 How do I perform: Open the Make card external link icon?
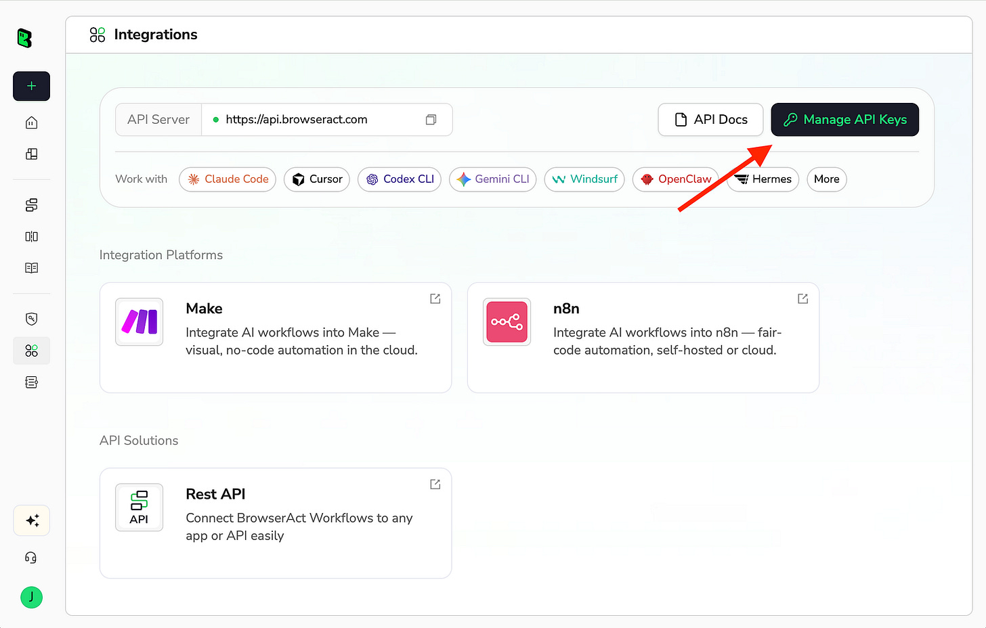pos(435,298)
